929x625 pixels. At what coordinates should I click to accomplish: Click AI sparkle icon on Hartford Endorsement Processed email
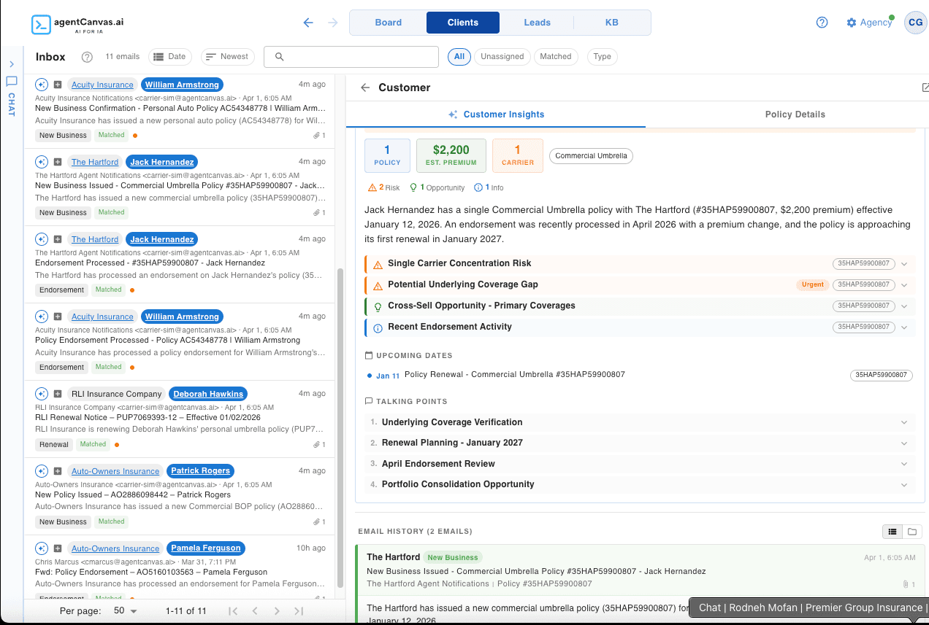[42, 239]
